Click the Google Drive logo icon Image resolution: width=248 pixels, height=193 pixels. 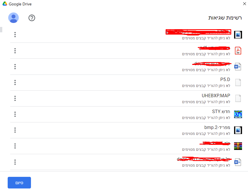point(5,4)
